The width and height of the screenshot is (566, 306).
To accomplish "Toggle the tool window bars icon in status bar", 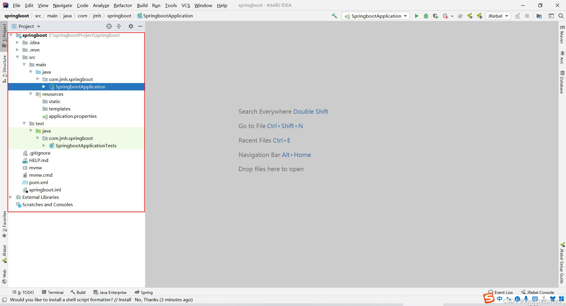I will (x=4, y=300).
